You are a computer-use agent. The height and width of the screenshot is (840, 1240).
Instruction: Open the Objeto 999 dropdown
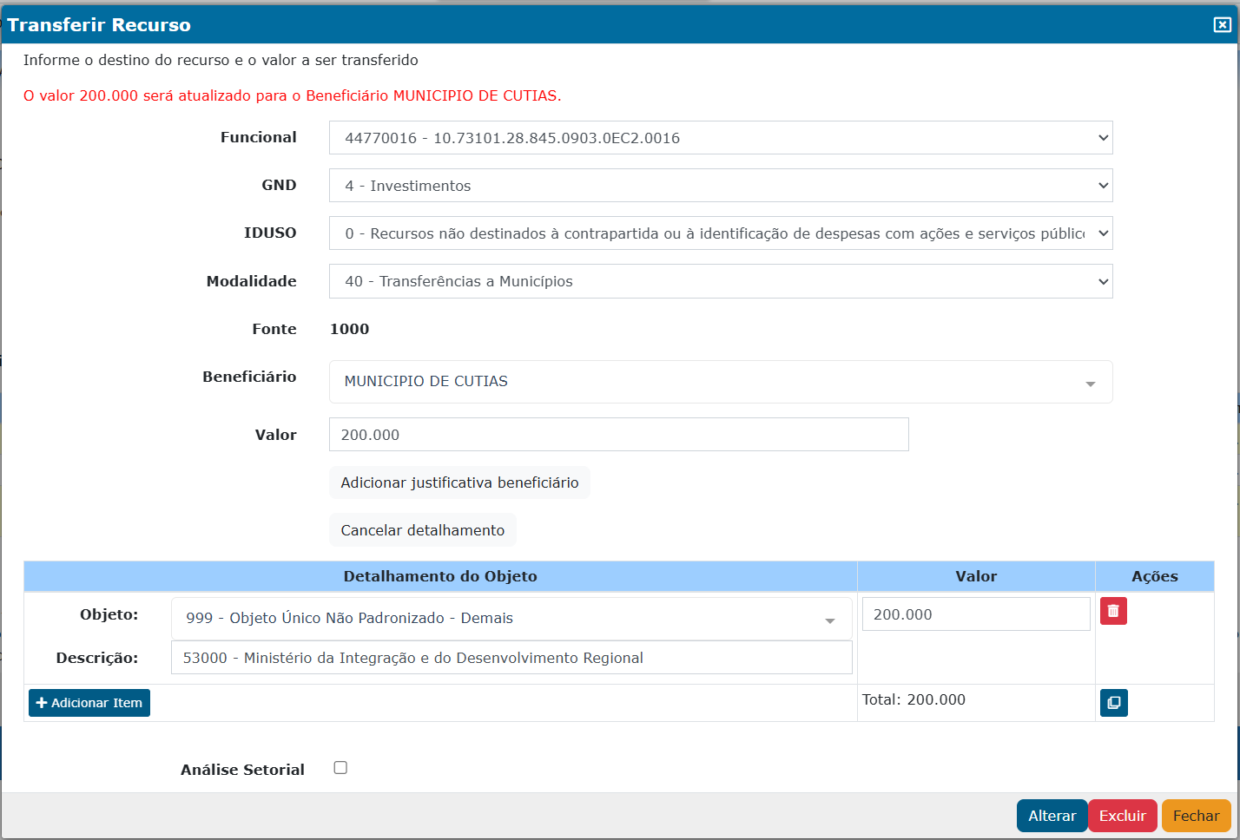click(511, 619)
